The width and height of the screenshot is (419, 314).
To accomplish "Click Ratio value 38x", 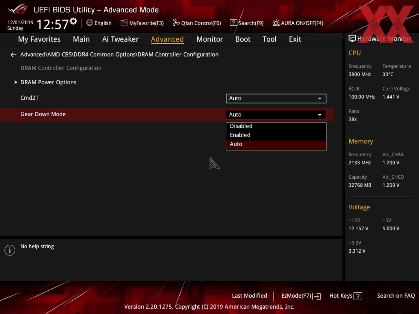I will tap(352, 119).
